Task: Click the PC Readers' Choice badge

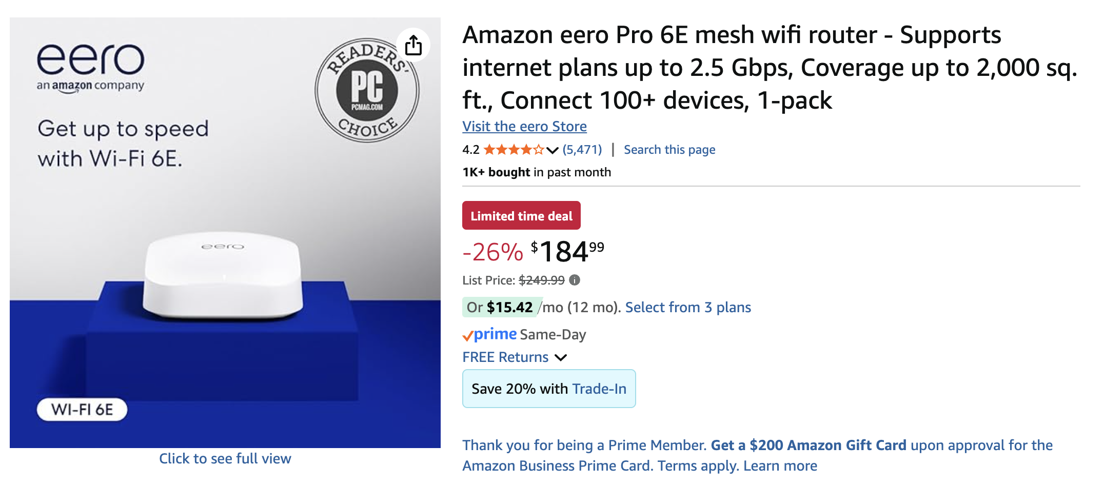Action: point(367,90)
